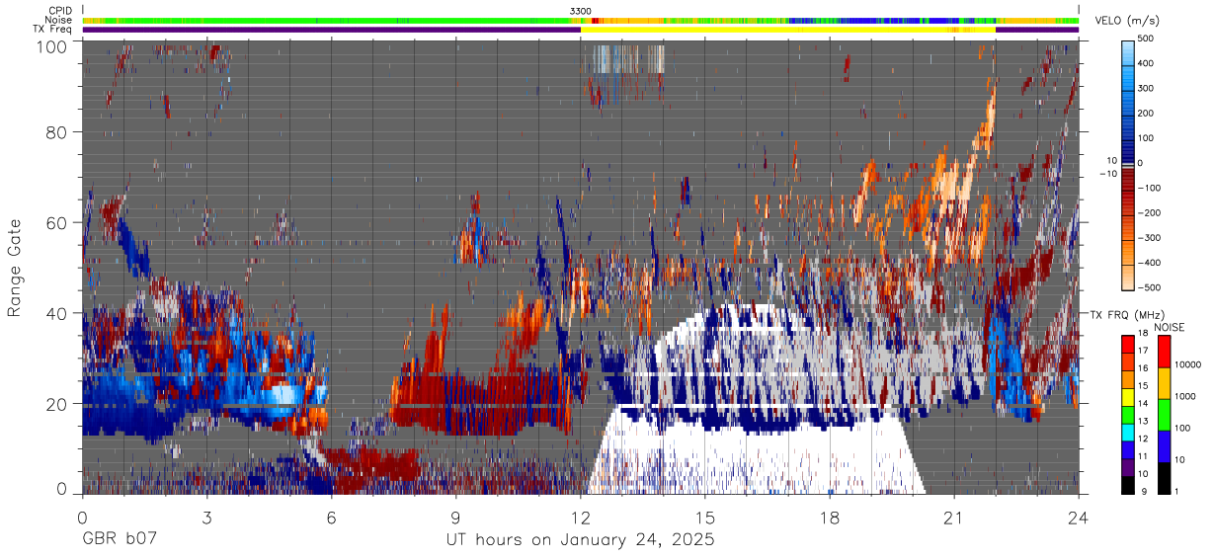Click "6" on the UT hours axis
The width and height of the screenshot is (1213, 560).
[332, 519]
